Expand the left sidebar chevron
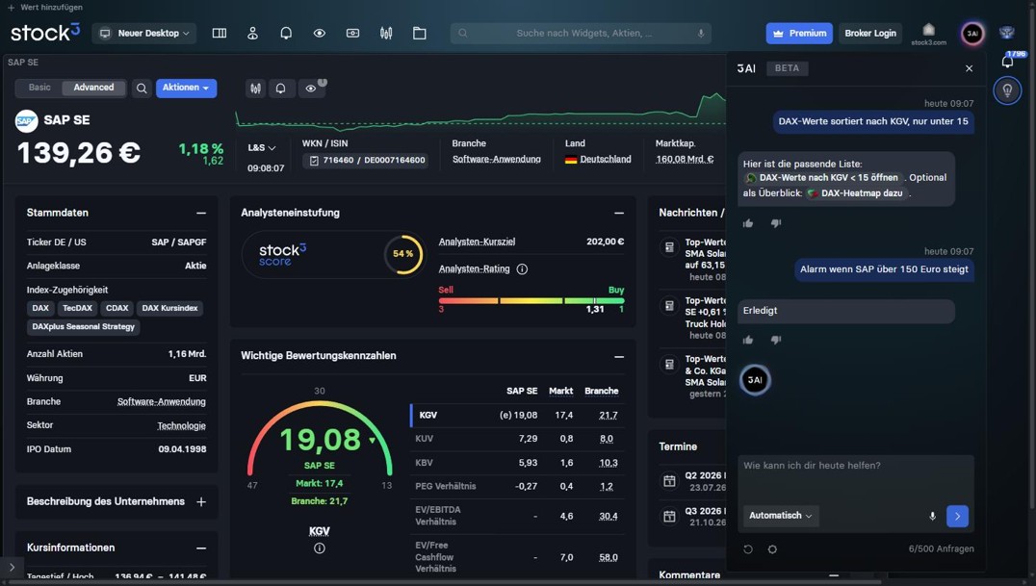Image resolution: width=1036 pixels, height=586 pixels. (x=12, y=567)
